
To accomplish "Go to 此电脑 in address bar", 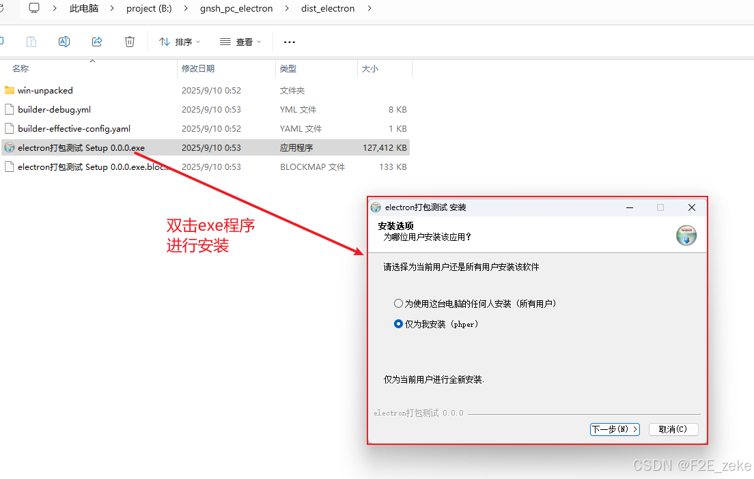I will 84,9.
